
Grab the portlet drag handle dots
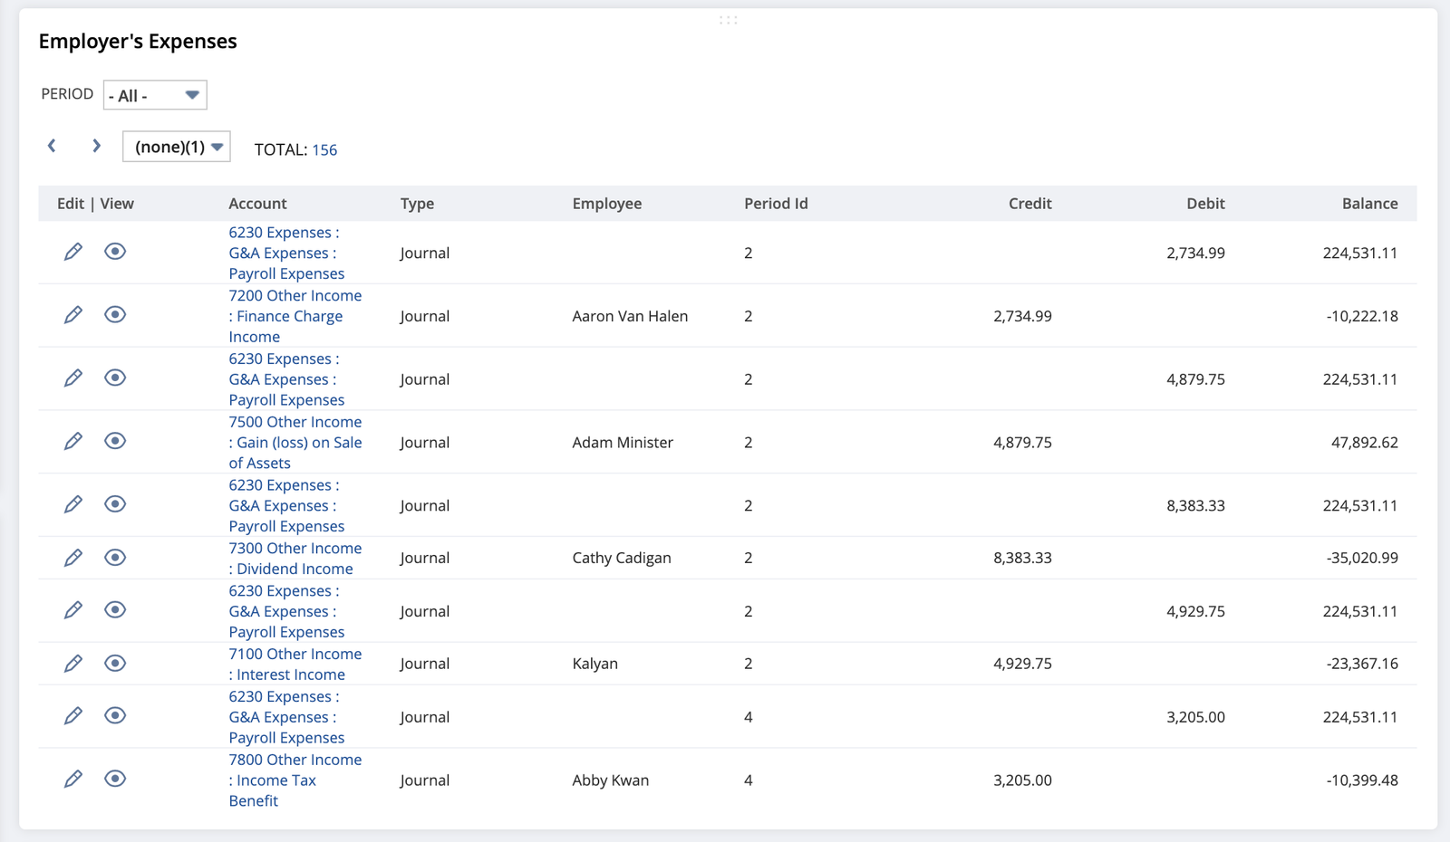click(x=728, y=20)
